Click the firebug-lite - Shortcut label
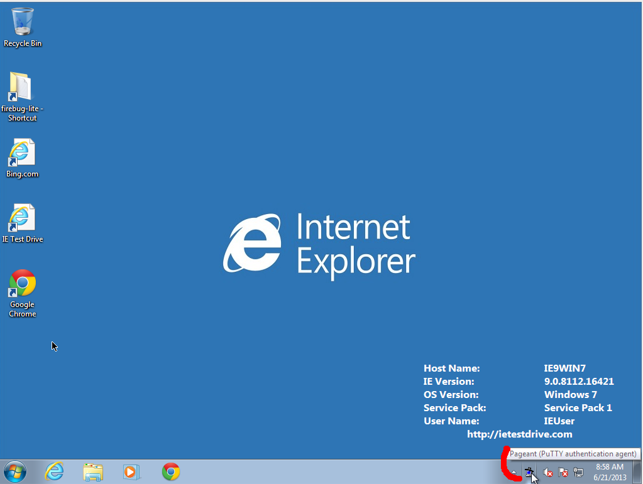 click(x=22, y=113)
